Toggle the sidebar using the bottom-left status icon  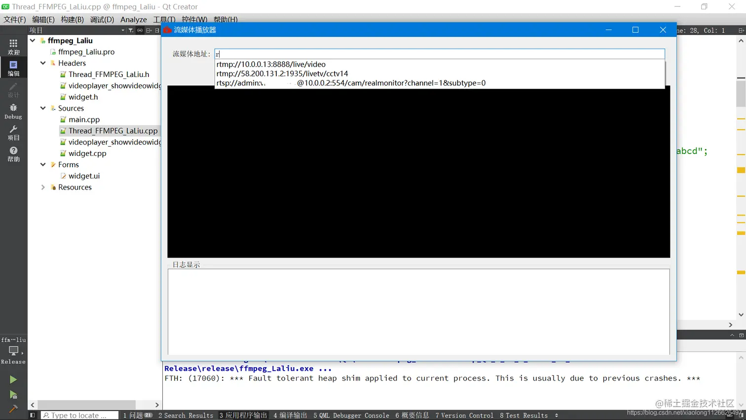(33, 416)
